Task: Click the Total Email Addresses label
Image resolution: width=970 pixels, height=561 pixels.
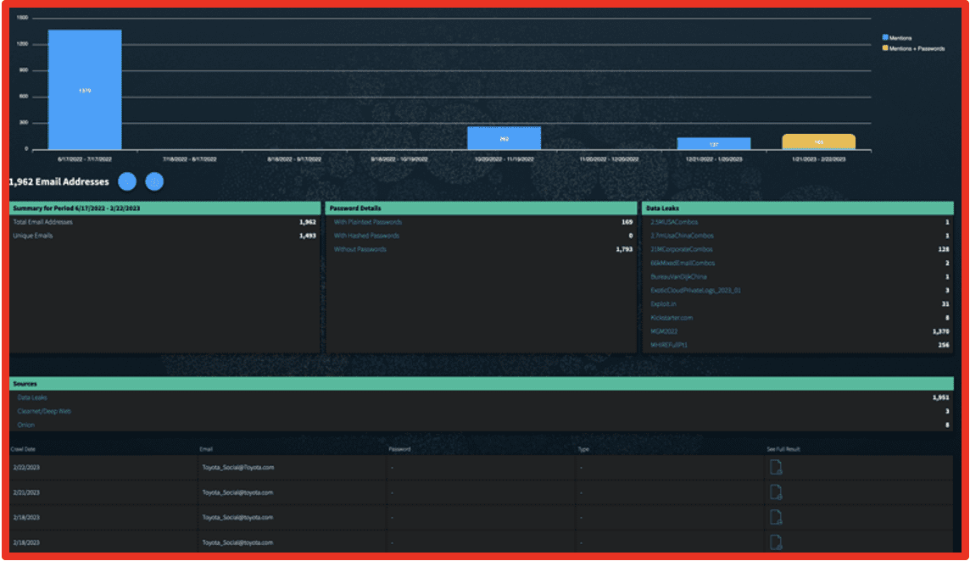Action: [x=42, y=222]
